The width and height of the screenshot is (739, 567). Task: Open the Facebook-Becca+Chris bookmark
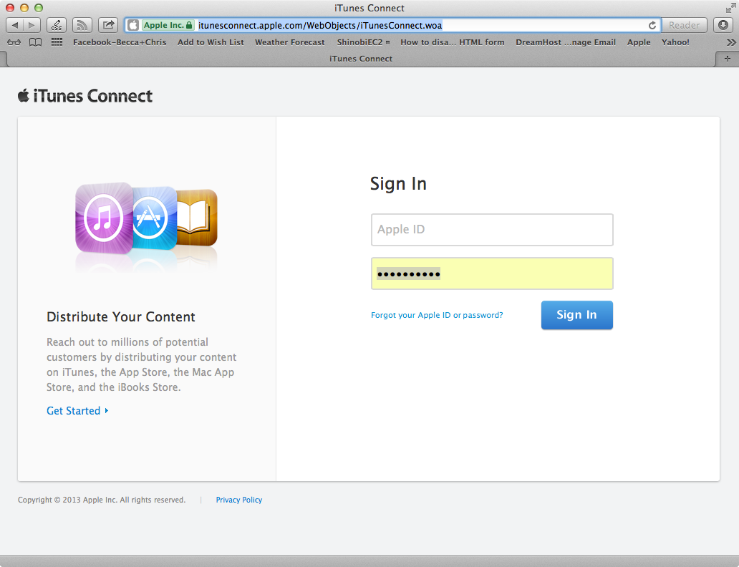(x=120, y=42)
